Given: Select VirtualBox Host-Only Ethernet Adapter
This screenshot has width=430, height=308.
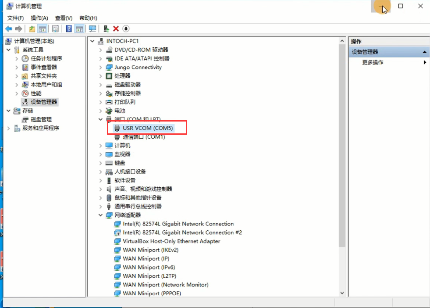Looking at the screenshot, I should pyautogui.click(x=171, y=241).
